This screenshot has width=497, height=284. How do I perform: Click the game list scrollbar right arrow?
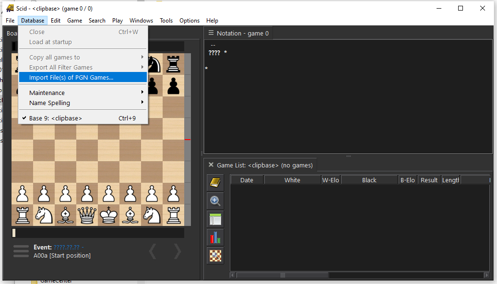tap(486, 275)
